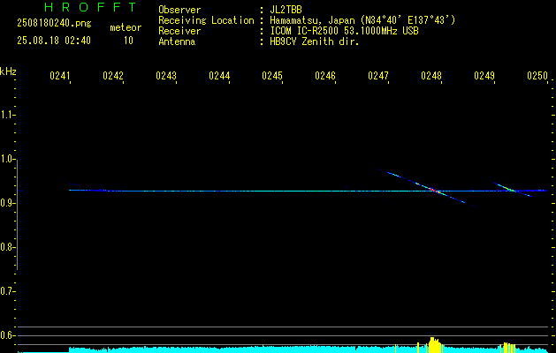Click the date stamp 25.08.18 02:40
Screen dimensions: 556x353
(54, 41)
